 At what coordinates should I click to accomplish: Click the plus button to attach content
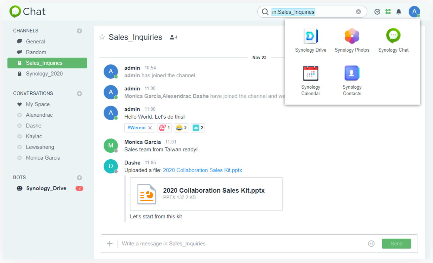point(110,244)
